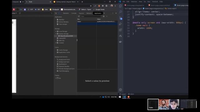Click the VS Code taskbar icon

(124, 97)
